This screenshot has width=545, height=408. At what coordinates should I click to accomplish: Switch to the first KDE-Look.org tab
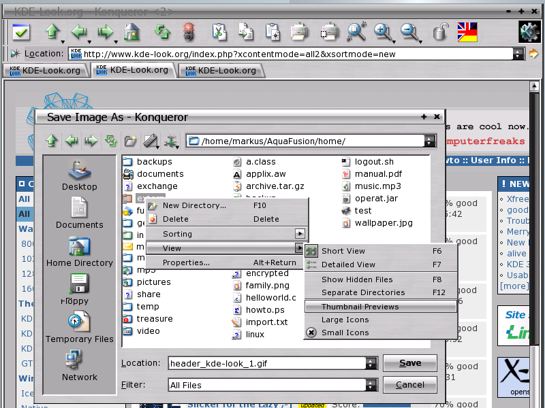point(45,71)
